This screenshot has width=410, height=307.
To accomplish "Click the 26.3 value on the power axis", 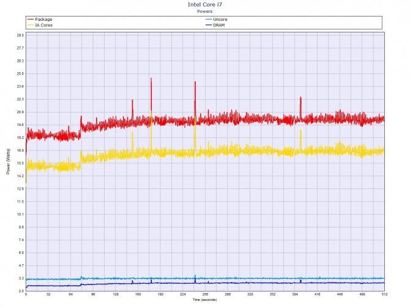I will tap(20, 61).
